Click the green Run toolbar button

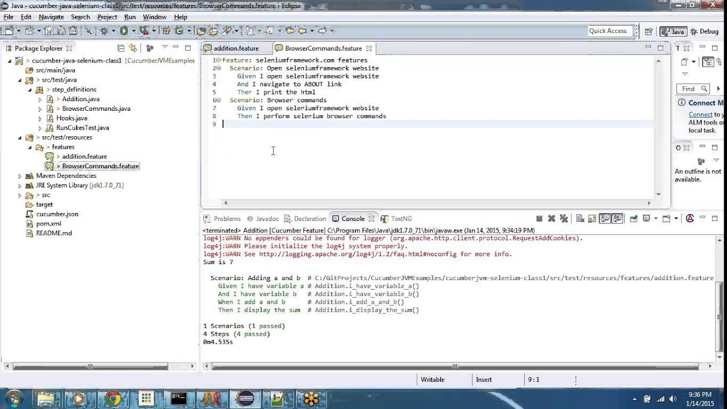[x=123, y=31]
